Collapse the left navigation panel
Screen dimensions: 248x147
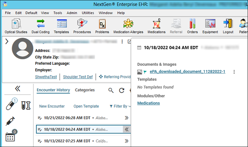[18, 89]
